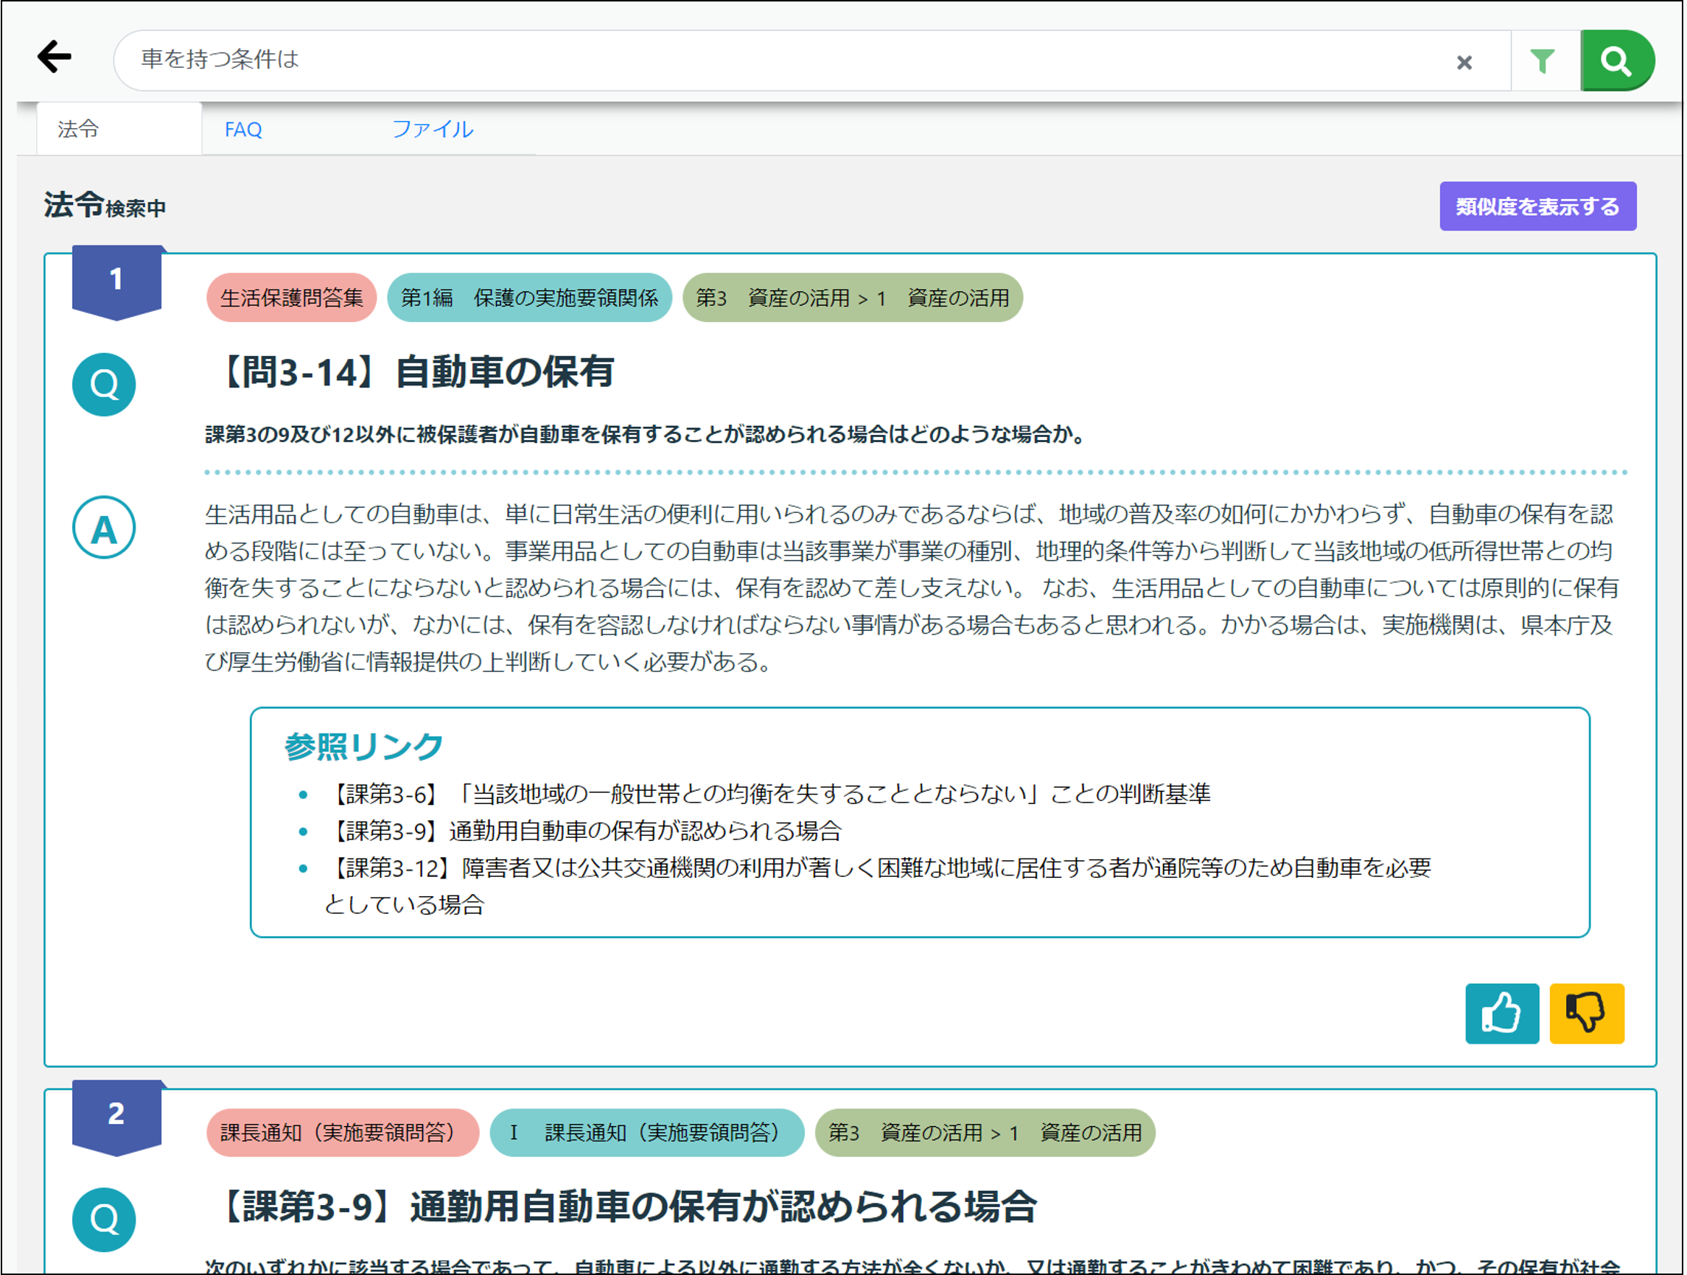Viewport: 1687px width, 1275px height.
Task: Give a thumbs up on result 1
Action: tap(1502, 1013)
